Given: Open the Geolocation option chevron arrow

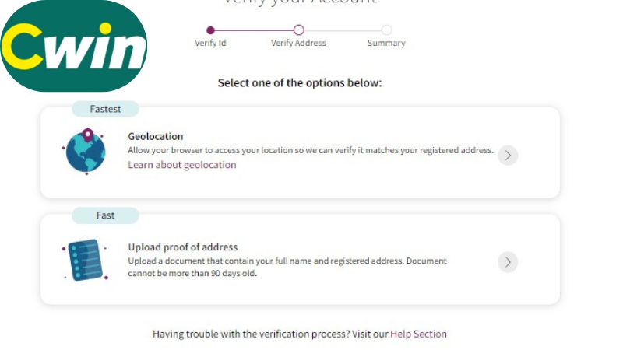Looking at the screenshot, I should [x=508, y=155].
